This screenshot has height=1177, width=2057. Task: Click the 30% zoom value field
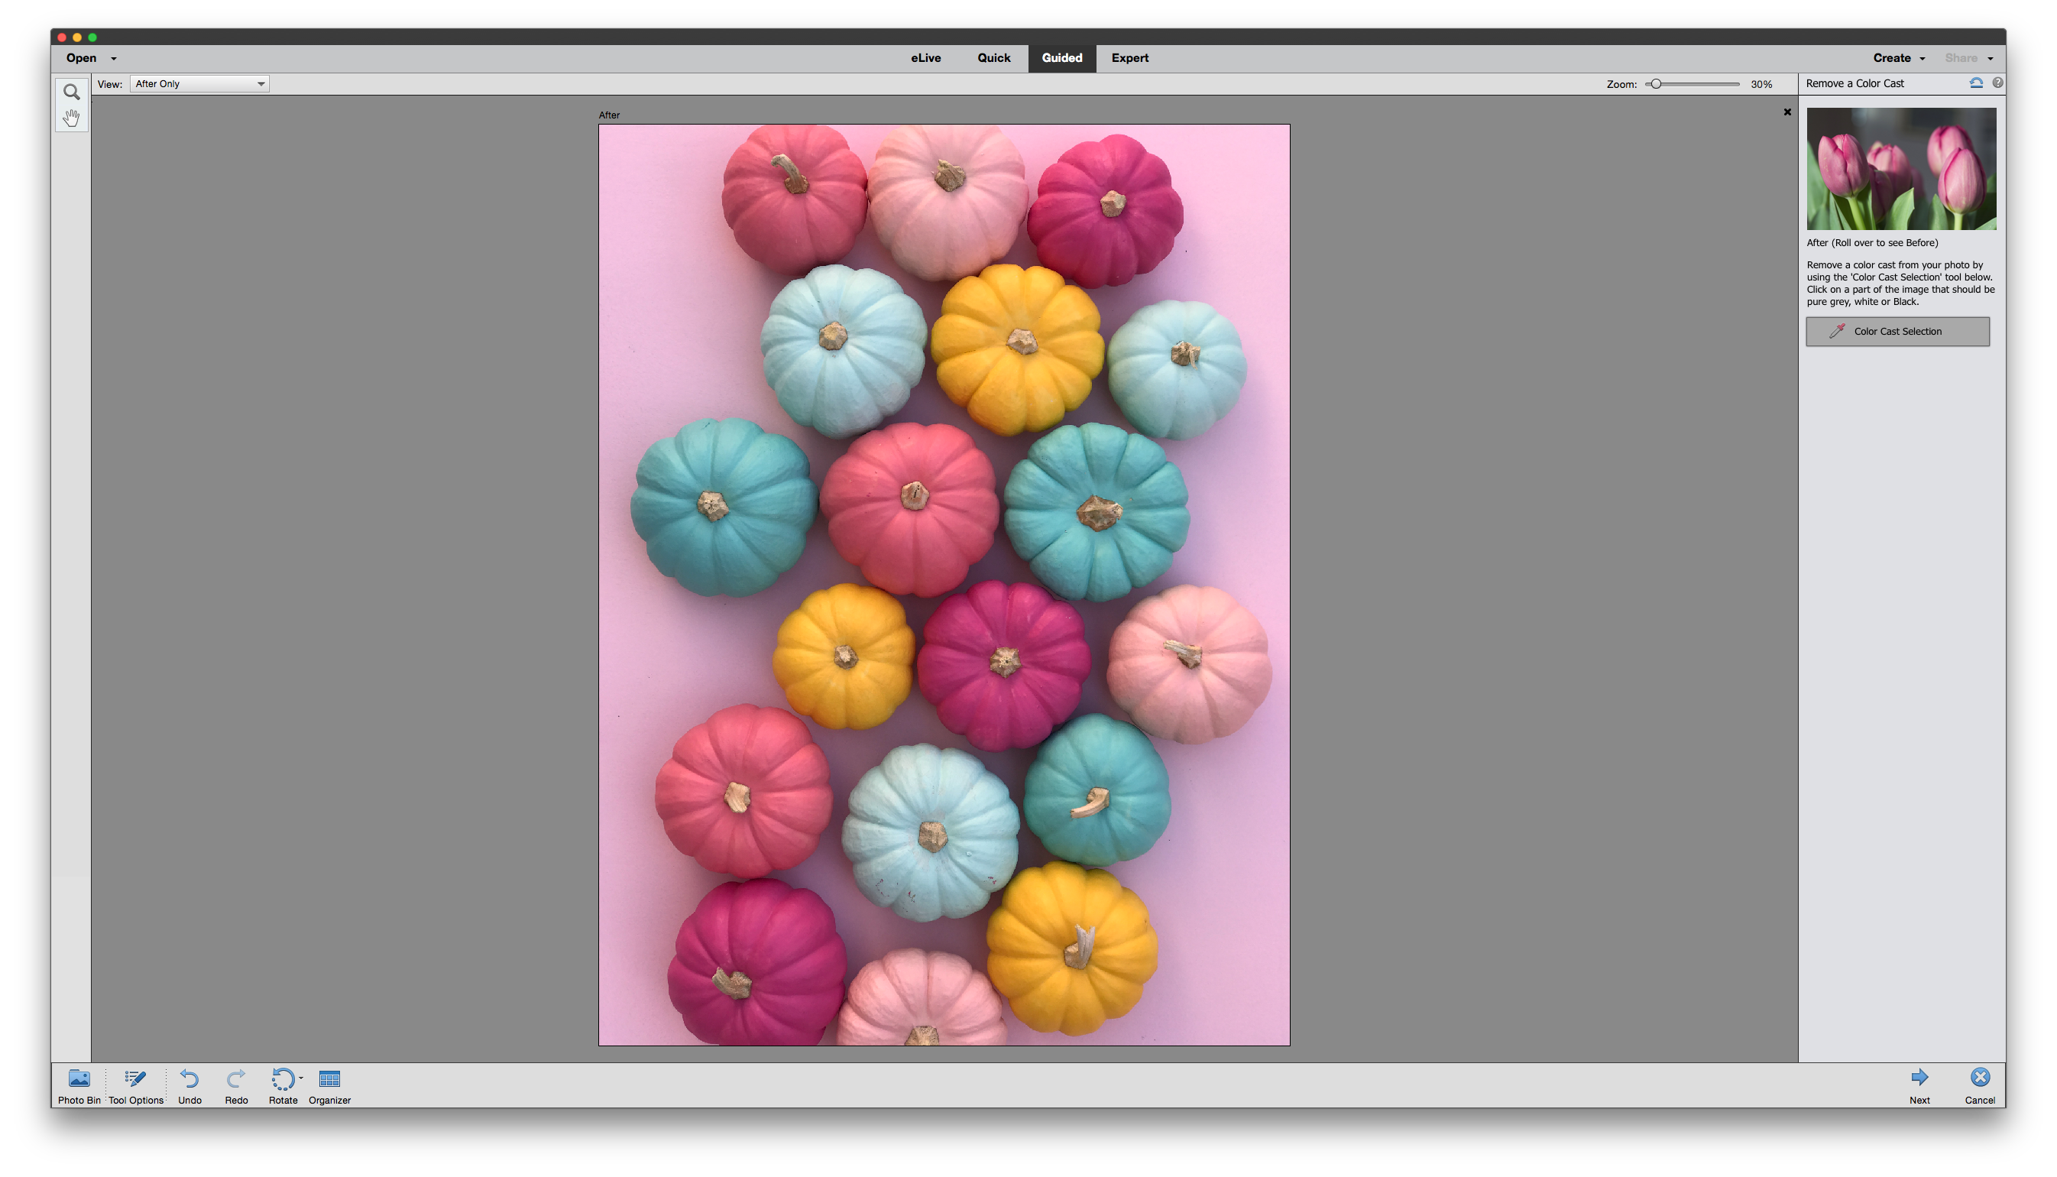pos(1761,84)
